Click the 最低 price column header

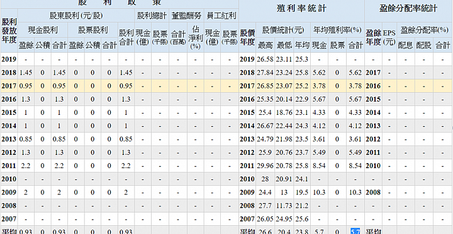(284, 45)
